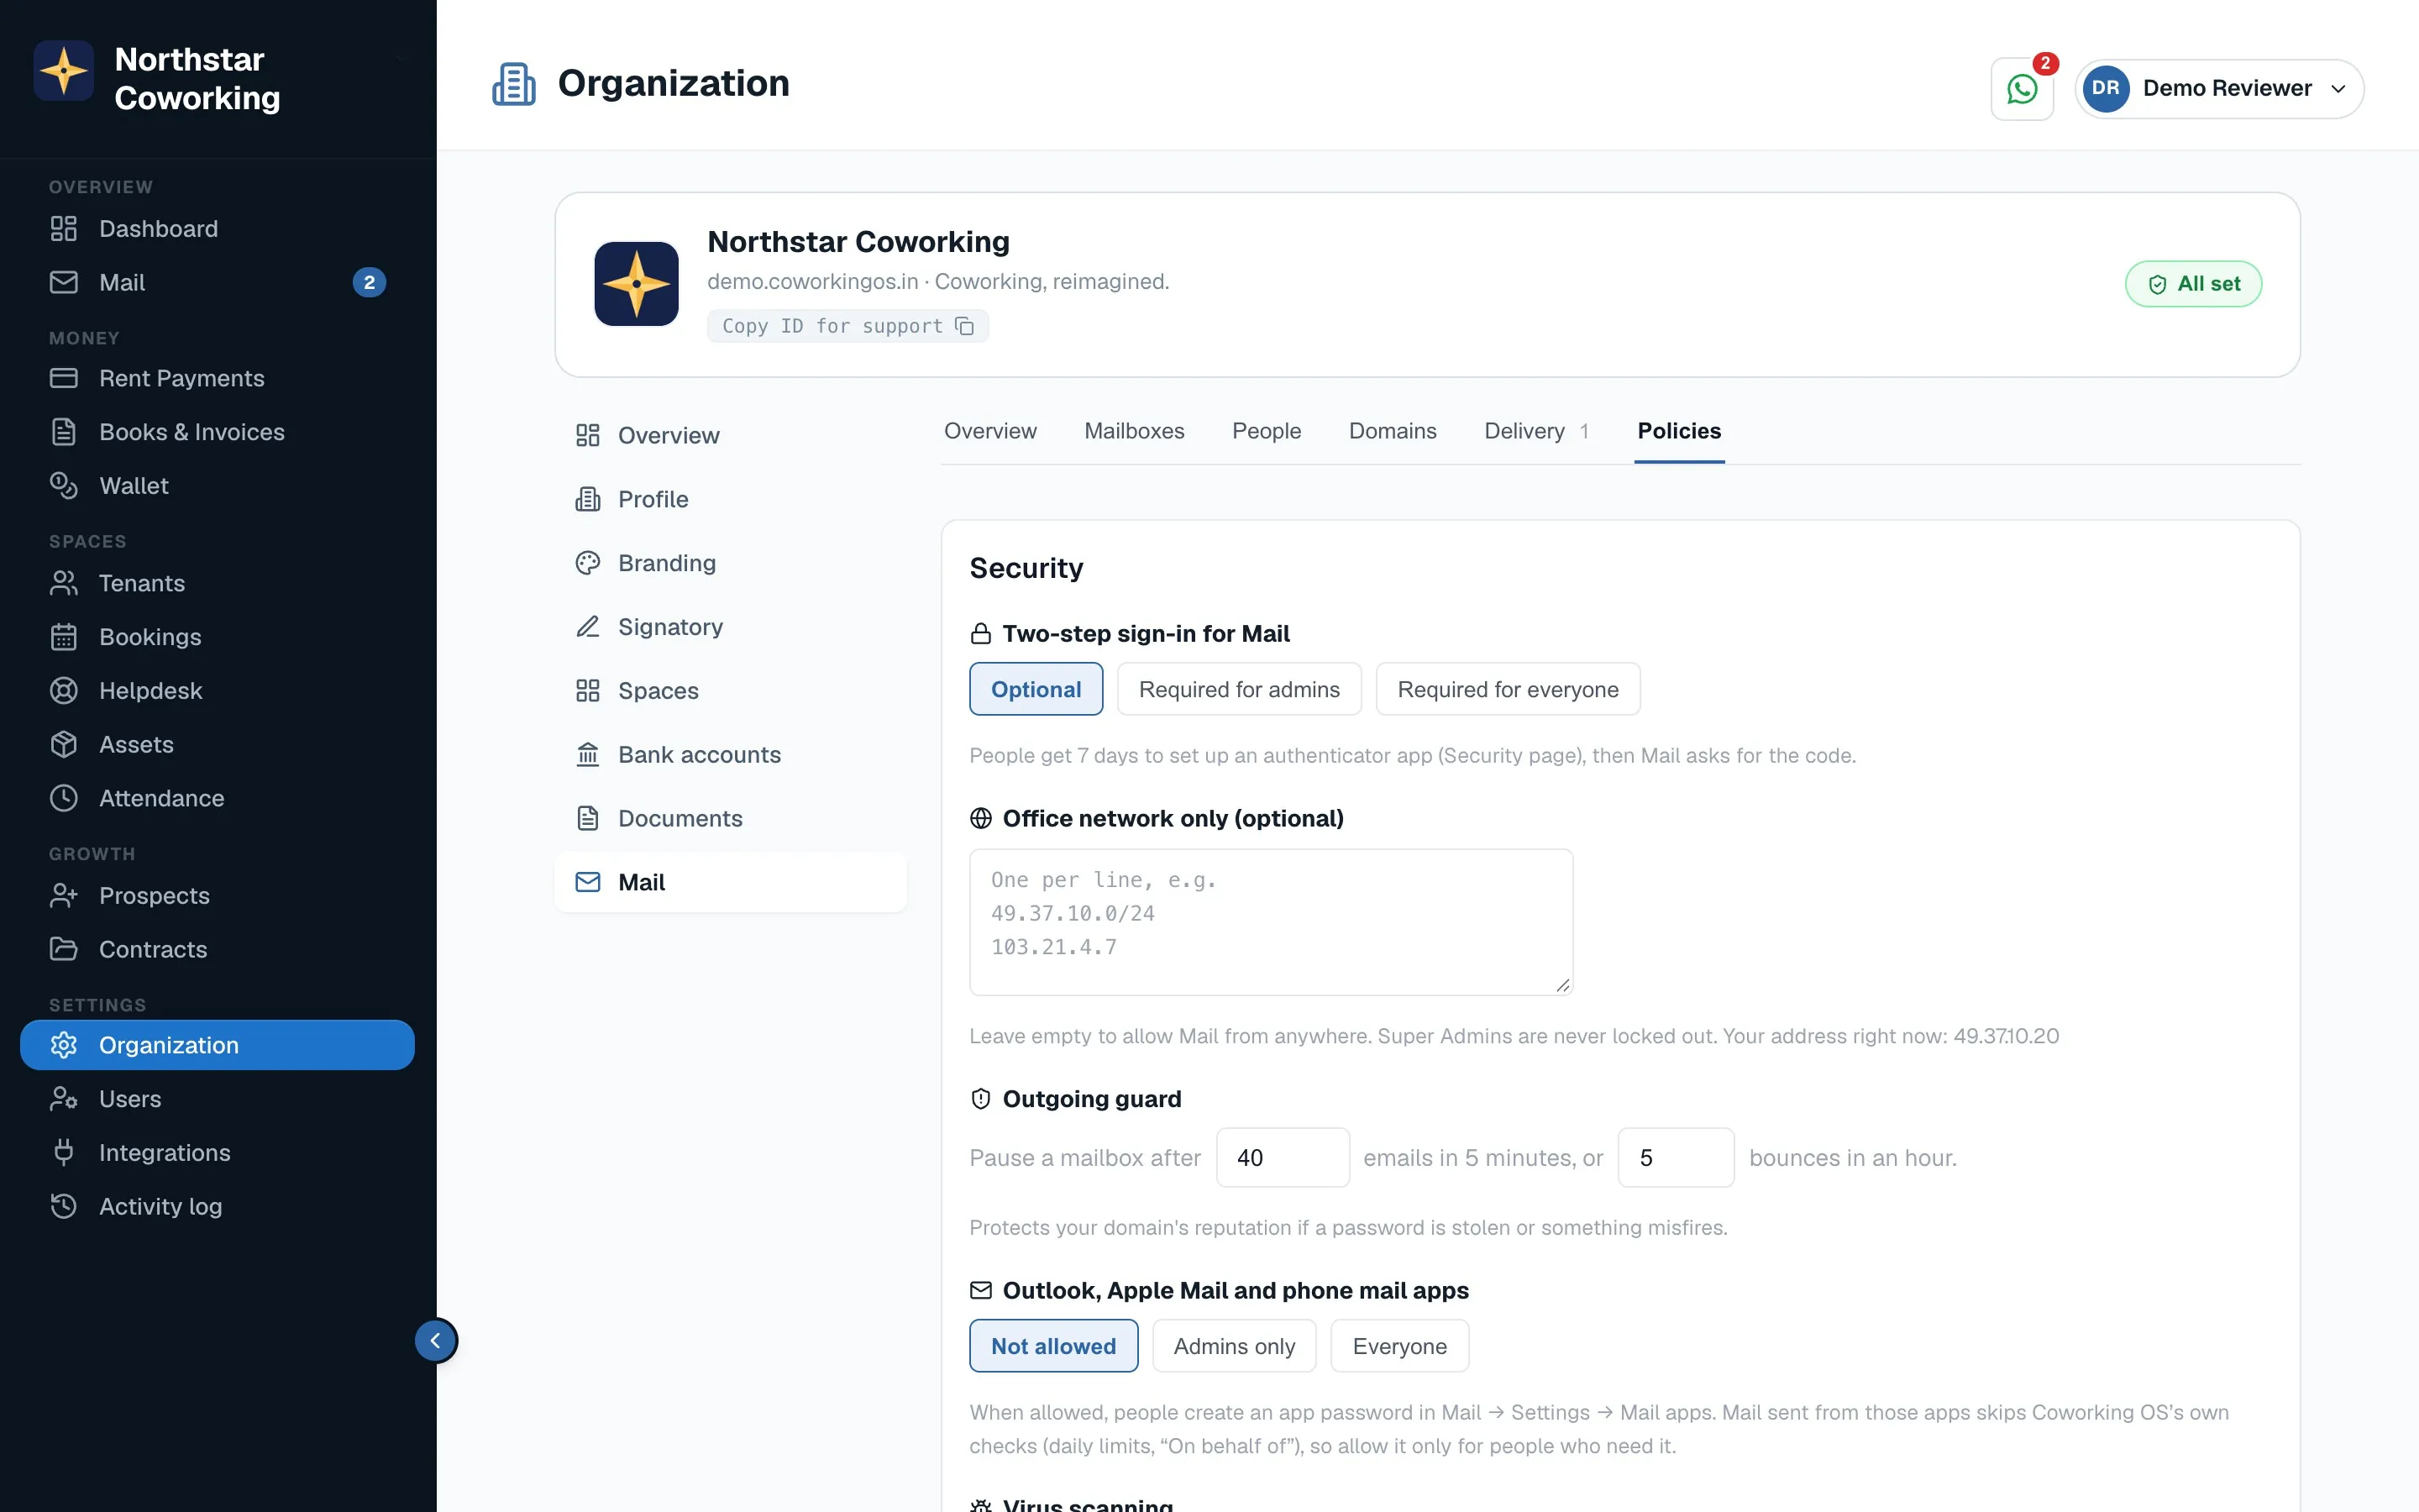Click the Helpdesk lifebuoy icon
Image resolution: width=2419 pixels, height=1512 pixels.
point(64,691)
